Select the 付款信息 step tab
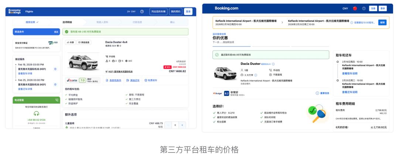The width and height of the screenshot is (399, 158). click(x=137, y=22)
